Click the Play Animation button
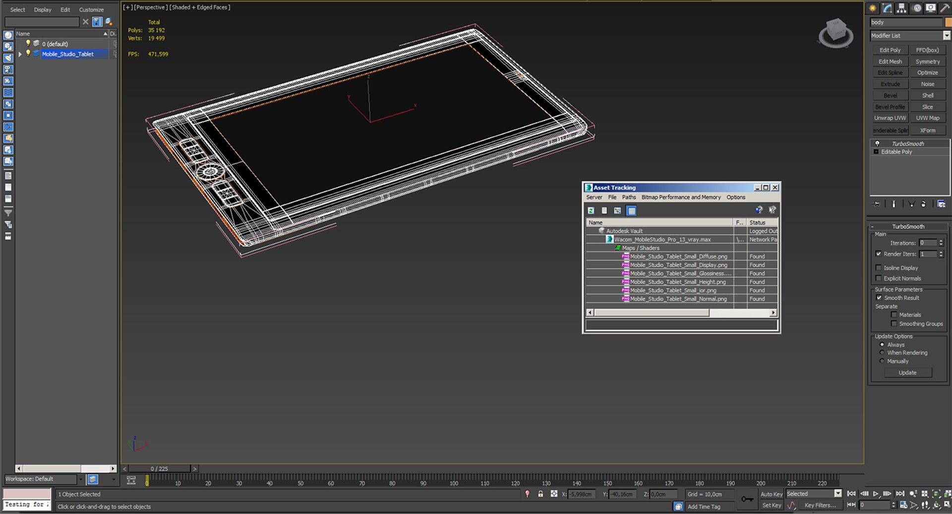 [876, 494]
